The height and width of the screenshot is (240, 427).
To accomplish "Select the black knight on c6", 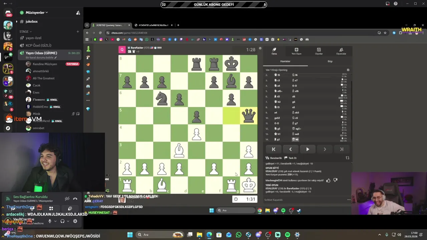I will point(162,98).
